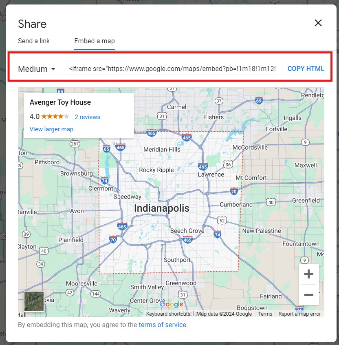The width and height of the screenshot is (339, 345).
Task: Click the route 37 marker near Fishers
Action: coord(219,101)
